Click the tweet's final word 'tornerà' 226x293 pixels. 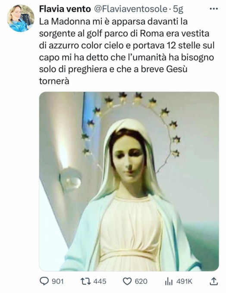click(54, 81)
